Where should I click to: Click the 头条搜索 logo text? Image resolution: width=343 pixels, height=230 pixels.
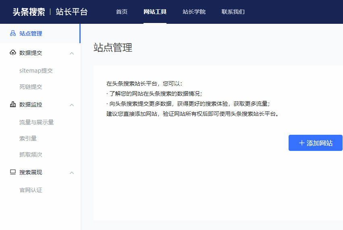[29, 12]
